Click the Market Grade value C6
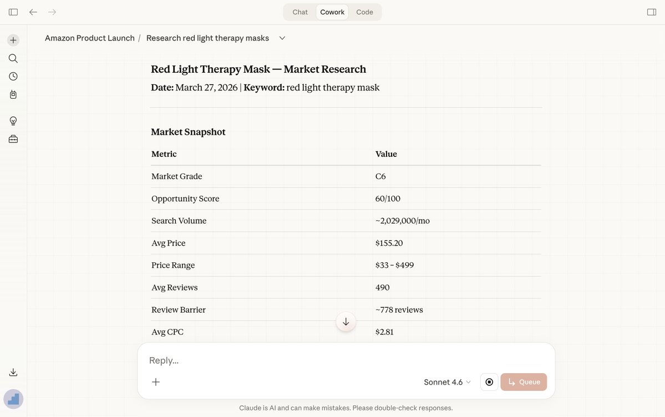The width and height of the screenshot is (665, 417). 380,176
